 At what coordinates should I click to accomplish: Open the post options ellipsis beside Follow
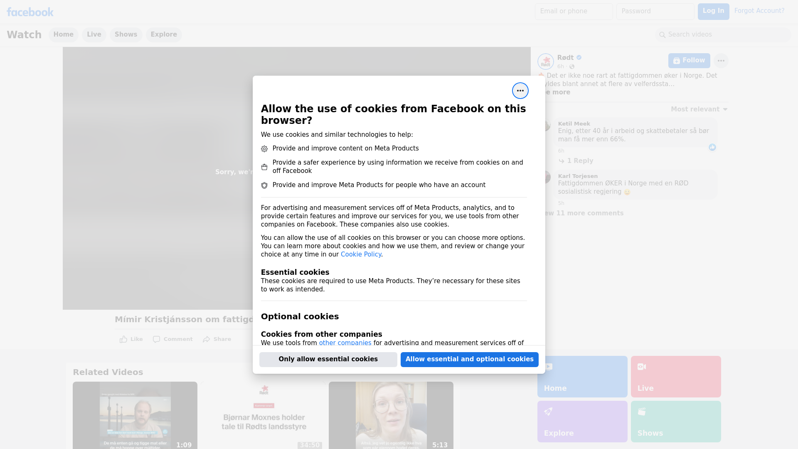tap(721, 61)
